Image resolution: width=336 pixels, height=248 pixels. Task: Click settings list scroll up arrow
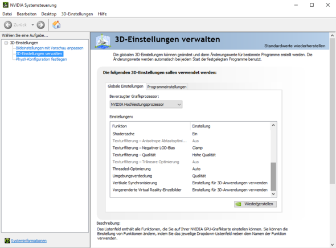pos(273,125)
